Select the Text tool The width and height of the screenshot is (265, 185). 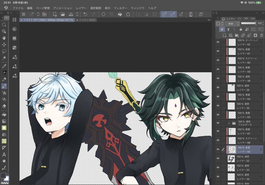pyautogui.click(x=4, y=154)
